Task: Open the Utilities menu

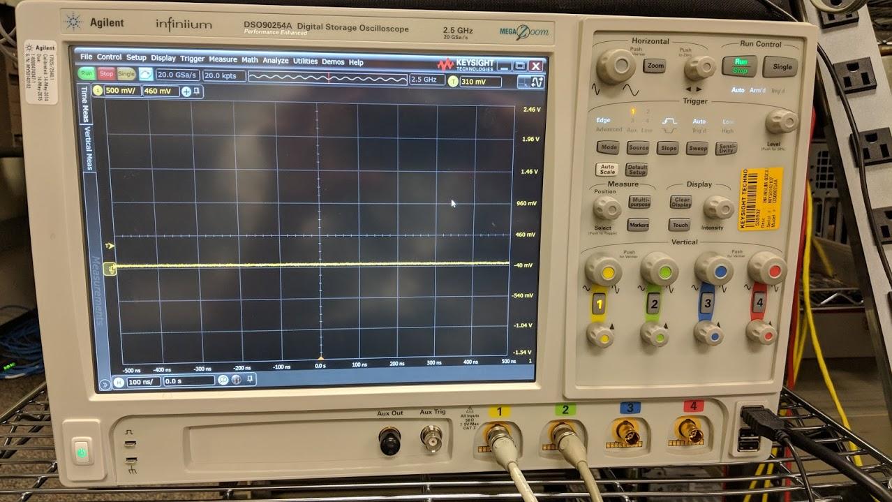Action: click(305, 61)
